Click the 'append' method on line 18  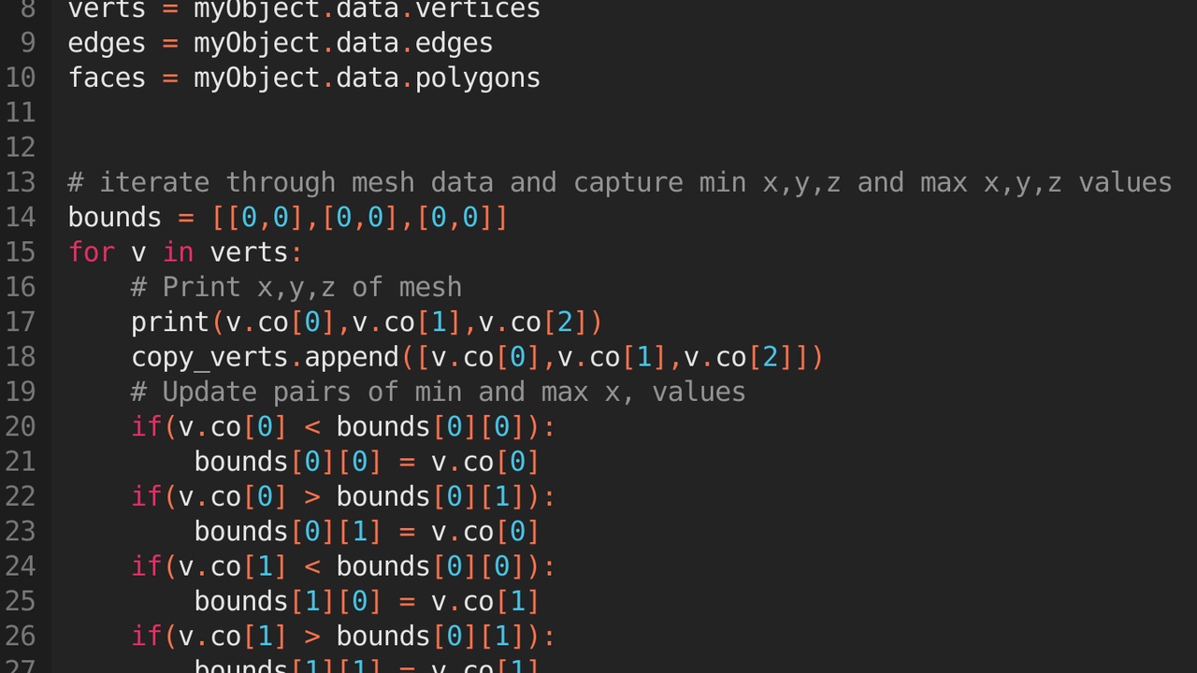pos(352,357)
